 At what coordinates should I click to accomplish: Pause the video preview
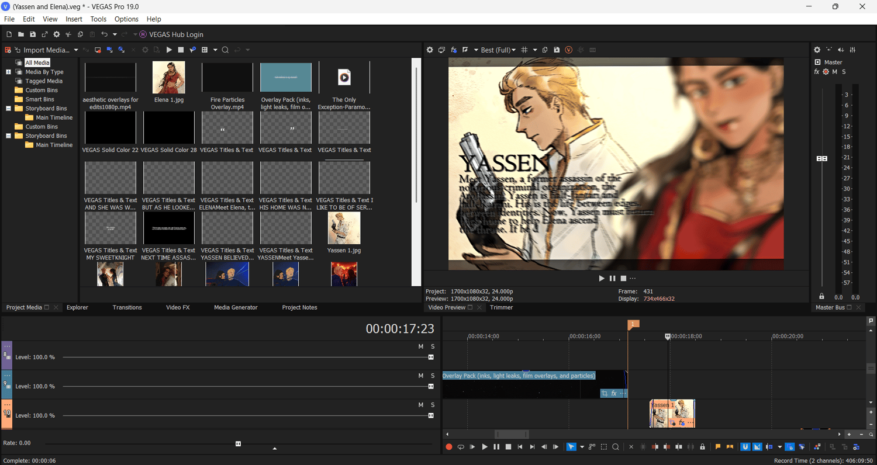[x=613, y=278]
